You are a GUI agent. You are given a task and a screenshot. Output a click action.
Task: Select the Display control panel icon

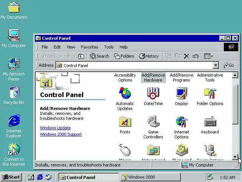(x=181, y=93)
